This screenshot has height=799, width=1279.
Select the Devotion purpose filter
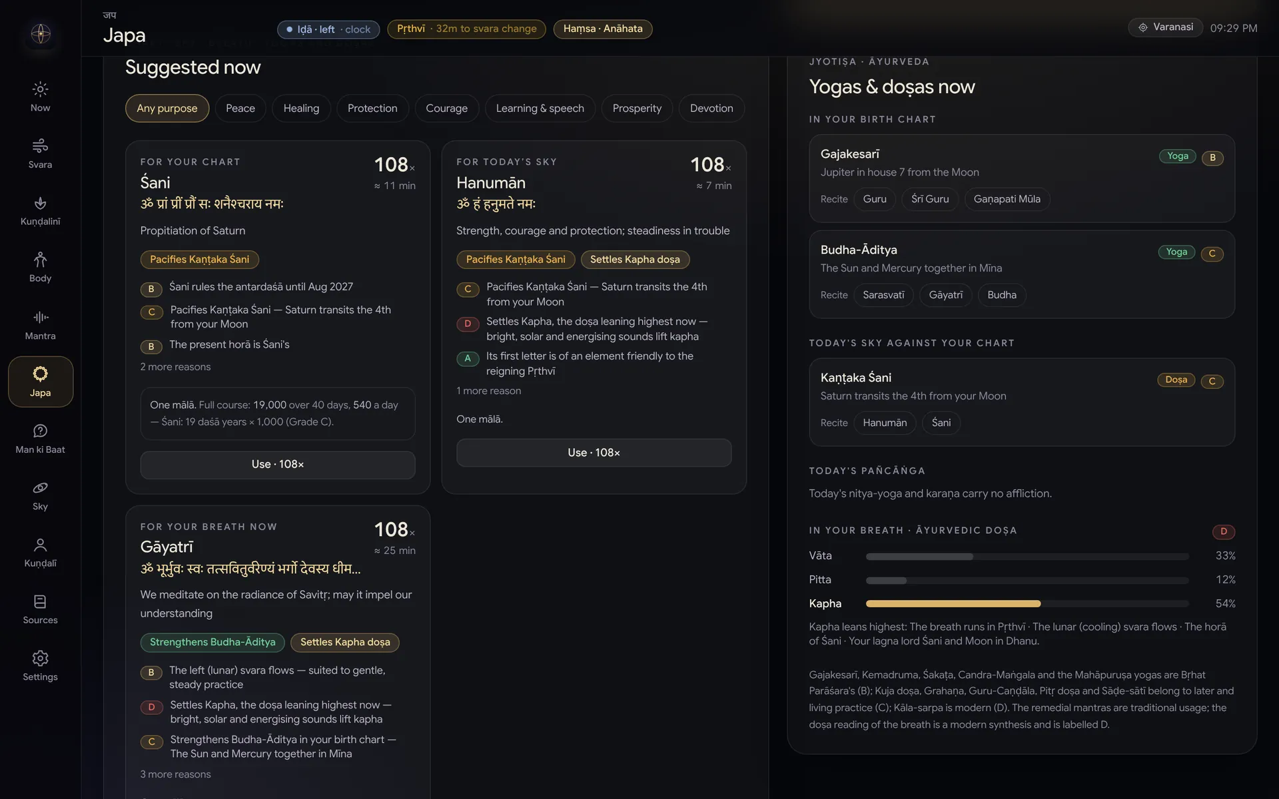[x=711, y=109]
